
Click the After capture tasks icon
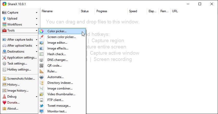tap(4, 40)
